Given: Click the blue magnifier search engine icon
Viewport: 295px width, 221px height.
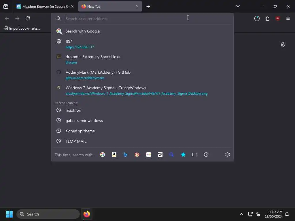Looking at the screenshot, I should (172, 155).
